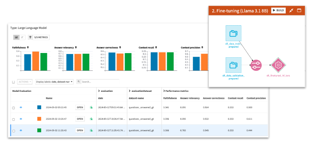Click the Answer correctness column header in table
The image size is (312, 144).
214,98
